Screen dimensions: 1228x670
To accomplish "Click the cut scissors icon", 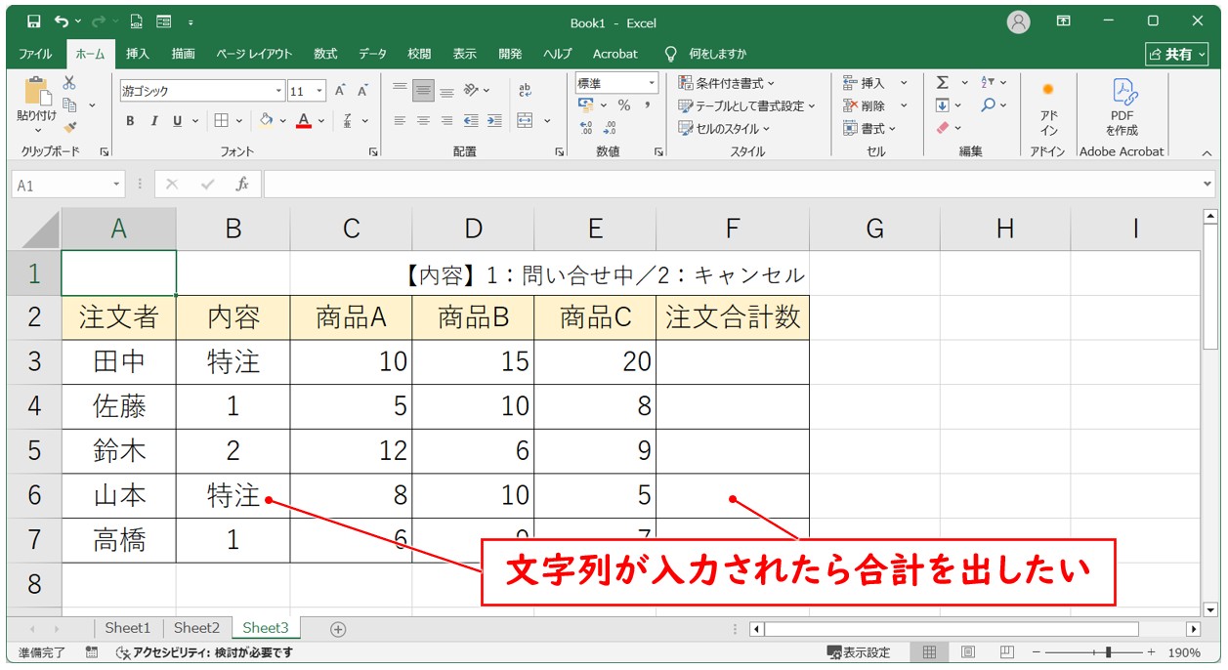I will (69, 83).
